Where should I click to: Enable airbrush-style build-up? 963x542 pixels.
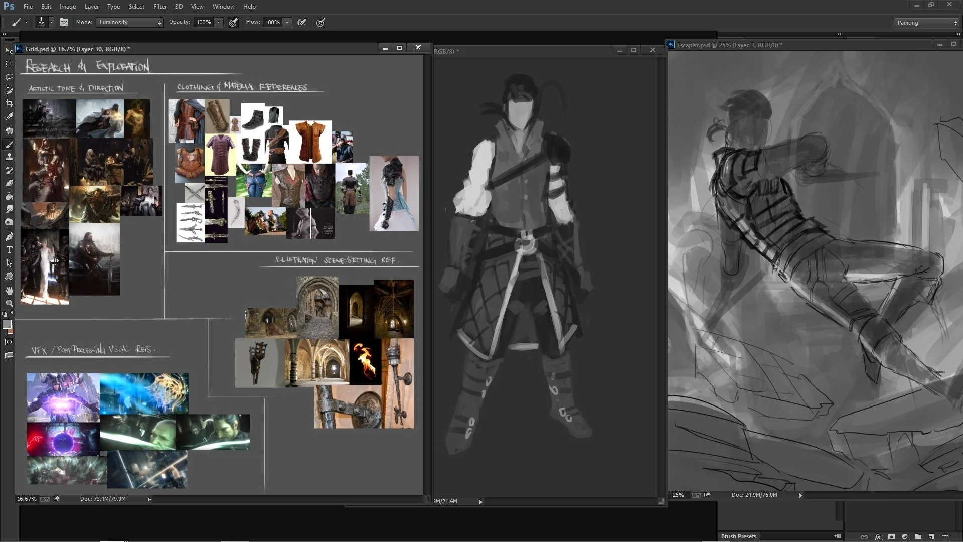(x=302, y=22)
